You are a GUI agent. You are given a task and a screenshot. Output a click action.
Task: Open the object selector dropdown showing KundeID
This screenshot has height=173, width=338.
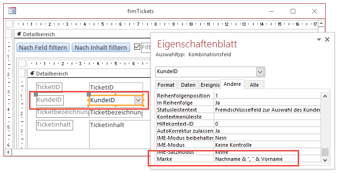(x=260, y=72)
